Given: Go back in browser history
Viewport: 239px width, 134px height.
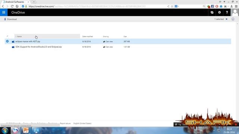Looking at the screenshot, I should pos(3,6).
